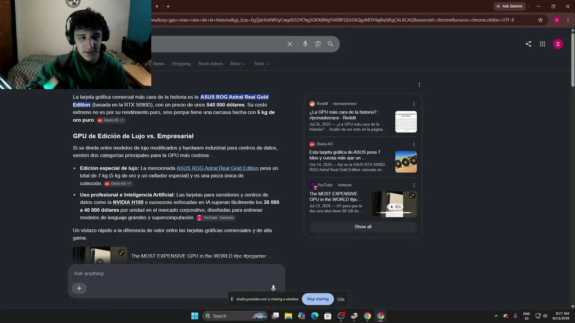Open Google Lens image search
The height and width of the screenshot is (323, 575).
(318, 44)
